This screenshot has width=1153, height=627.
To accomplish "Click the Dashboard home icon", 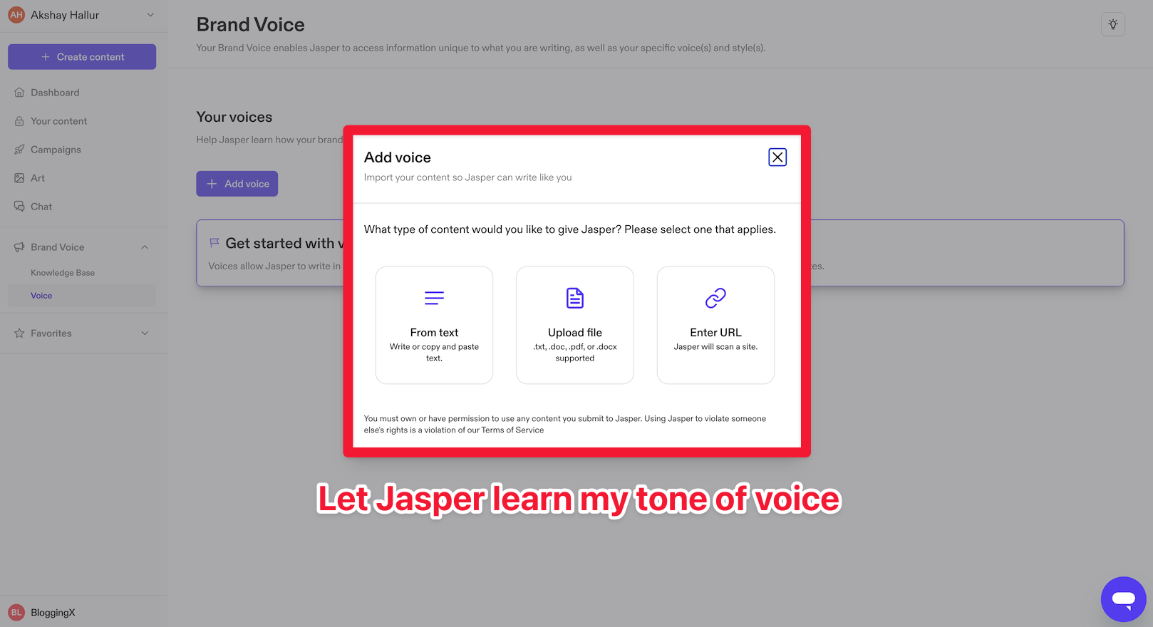I will point(19,93).
